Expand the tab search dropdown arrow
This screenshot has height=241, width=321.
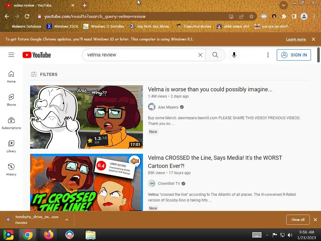(x=283, y=5)
